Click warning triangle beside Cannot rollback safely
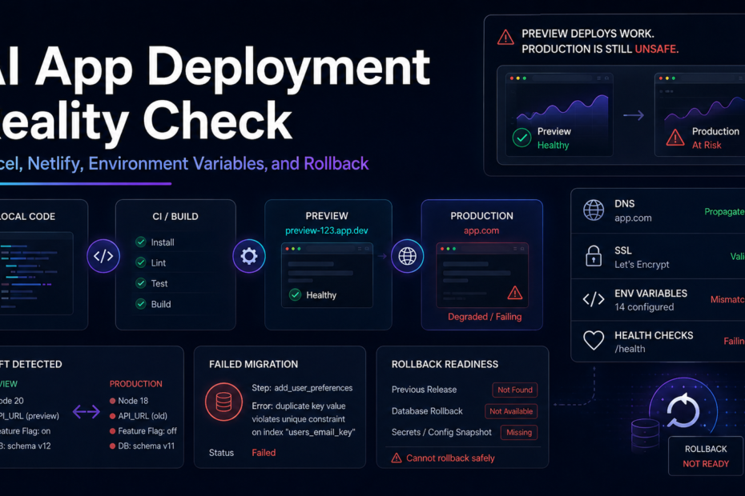 point(397,458)
